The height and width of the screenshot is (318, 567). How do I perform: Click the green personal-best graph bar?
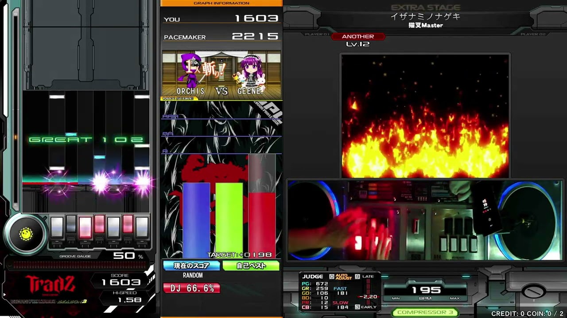[x=229, y=220]
